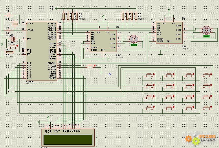Viewport: 219px width, 148px height.
Task: Click the U3 reference label
Action: (118, 27)
